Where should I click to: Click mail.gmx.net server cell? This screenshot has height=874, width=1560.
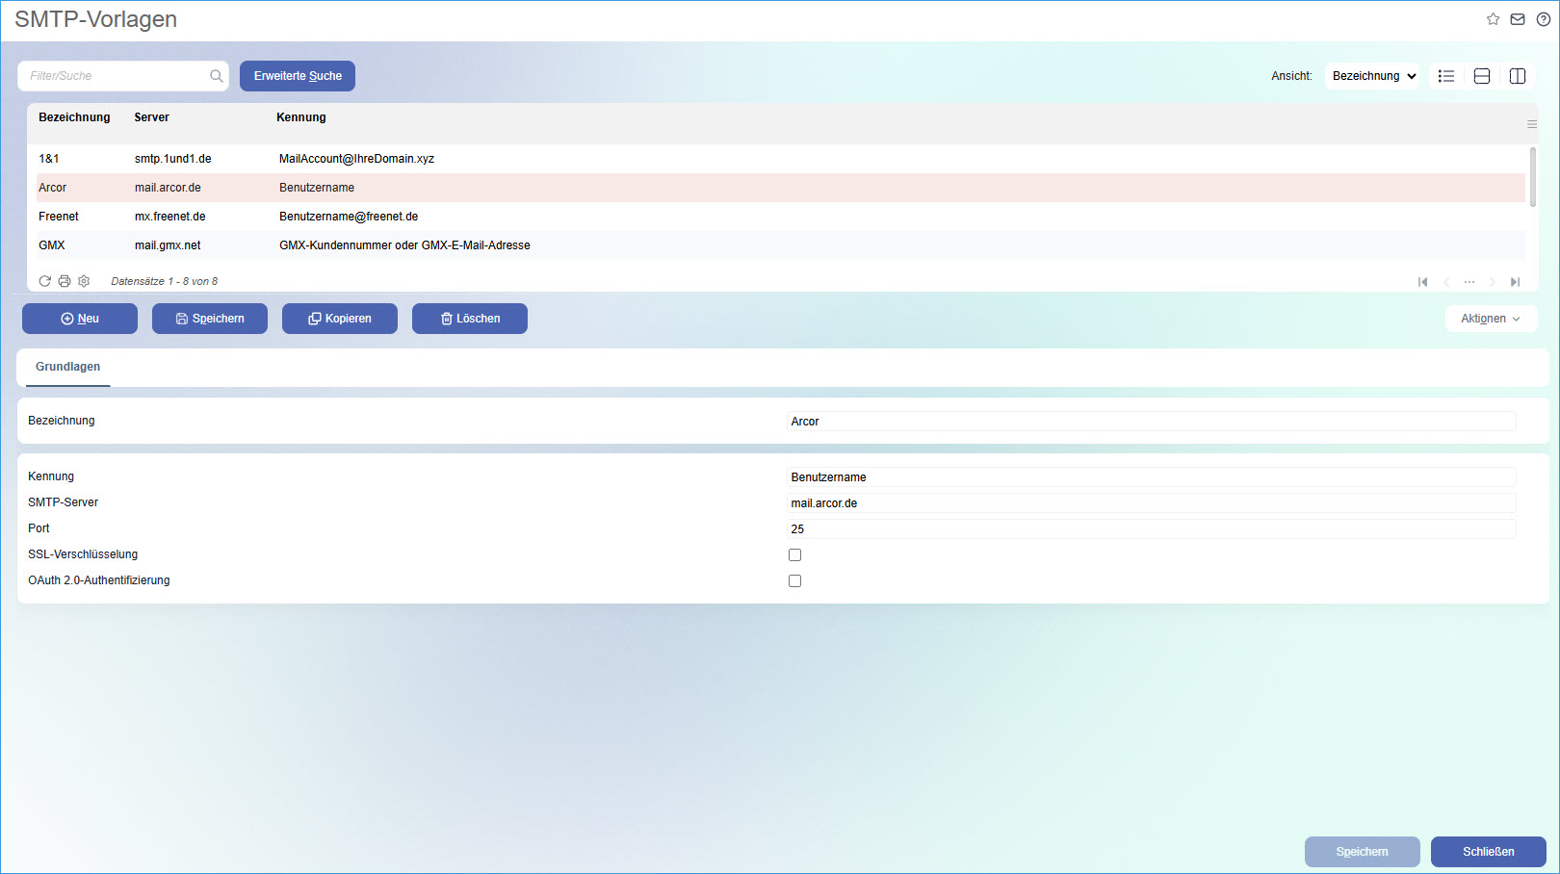click(x=168, y=245)
